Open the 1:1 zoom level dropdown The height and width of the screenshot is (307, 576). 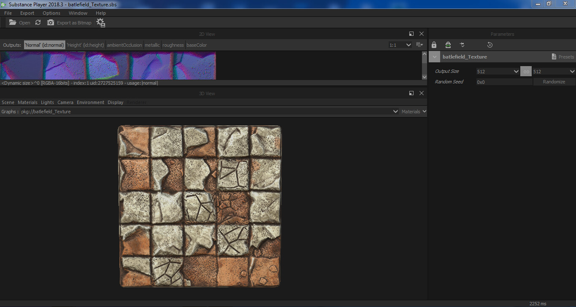click(400, 44)
